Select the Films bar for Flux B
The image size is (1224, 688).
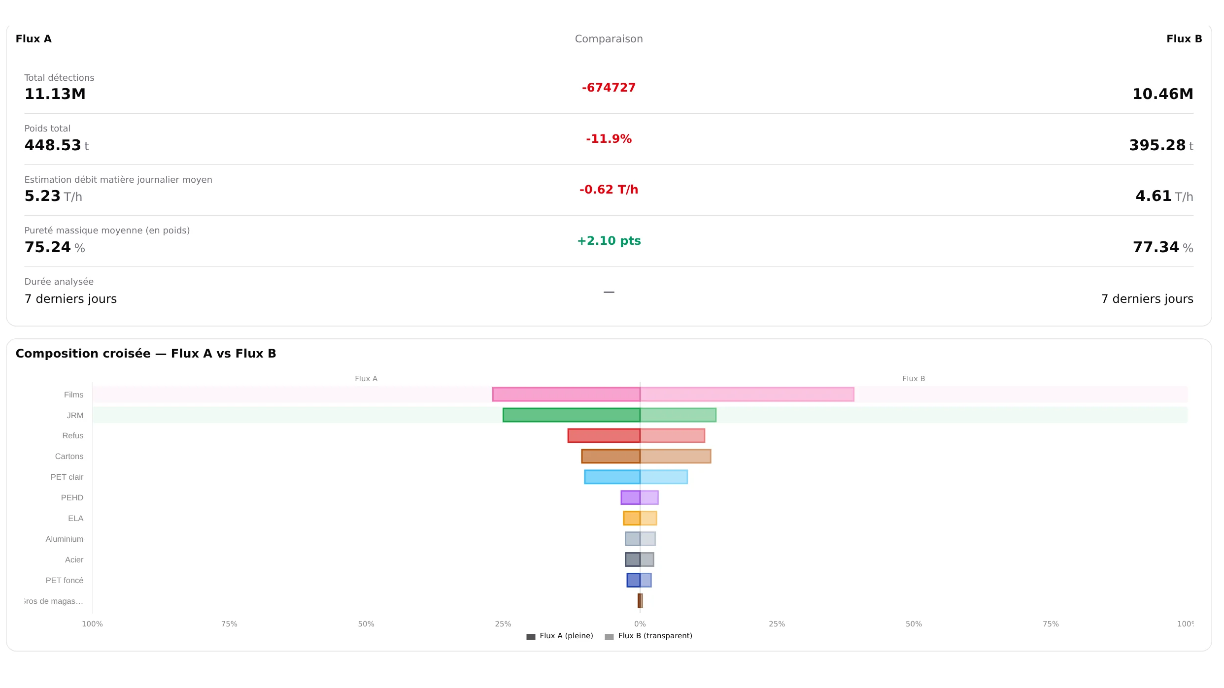[x=747, y=394]
